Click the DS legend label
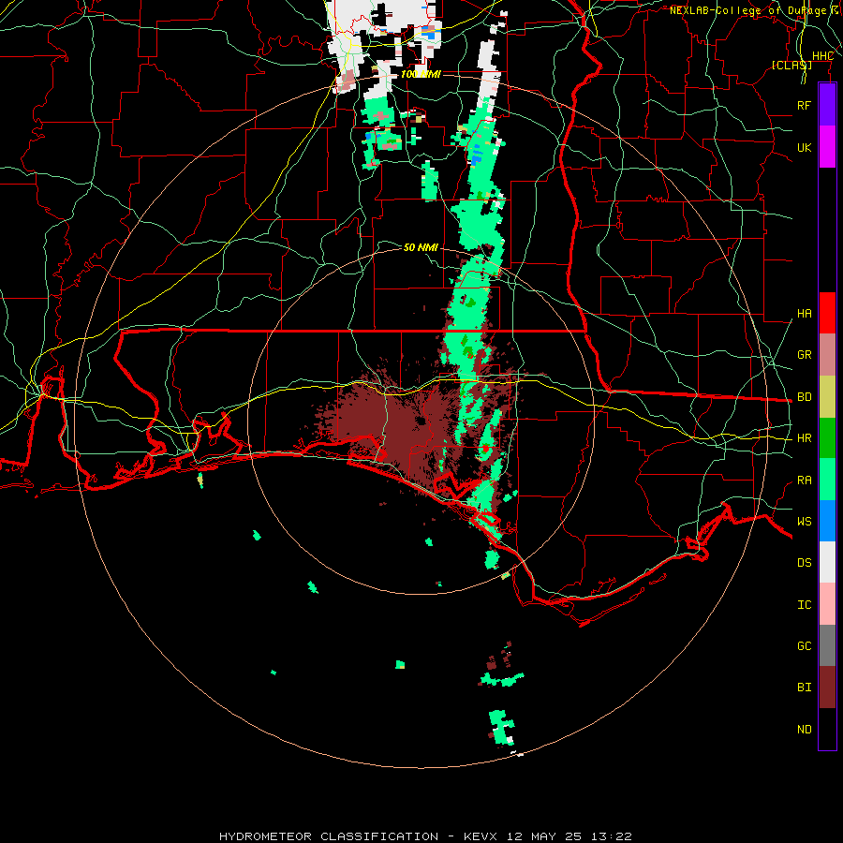Viewport: 843px width, 843px height. coord(805,562)
